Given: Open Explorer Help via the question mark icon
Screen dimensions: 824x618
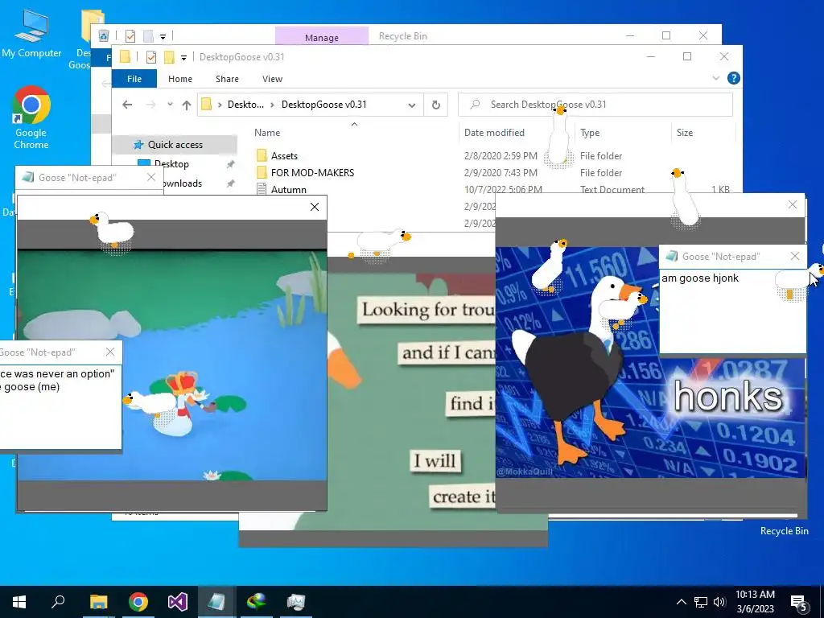Looking at the screenshot, I should point(734,78).
